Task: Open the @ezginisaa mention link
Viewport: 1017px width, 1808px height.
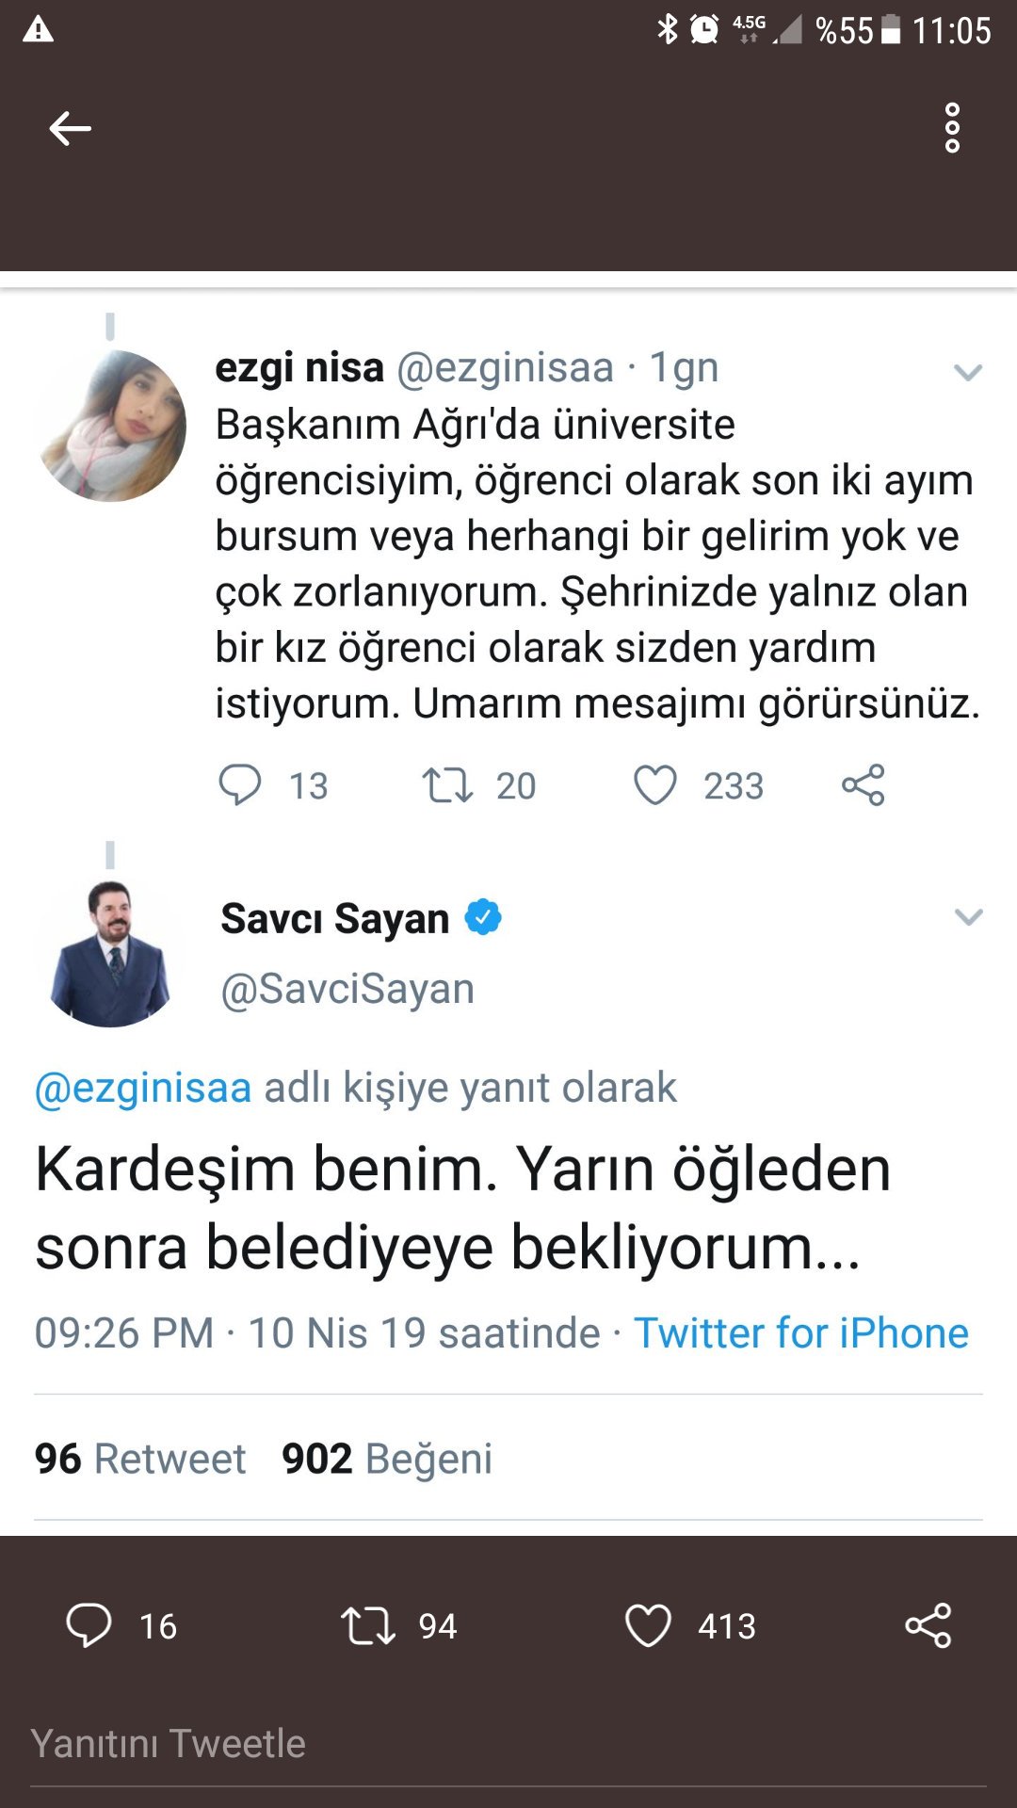Action: 143,1088
